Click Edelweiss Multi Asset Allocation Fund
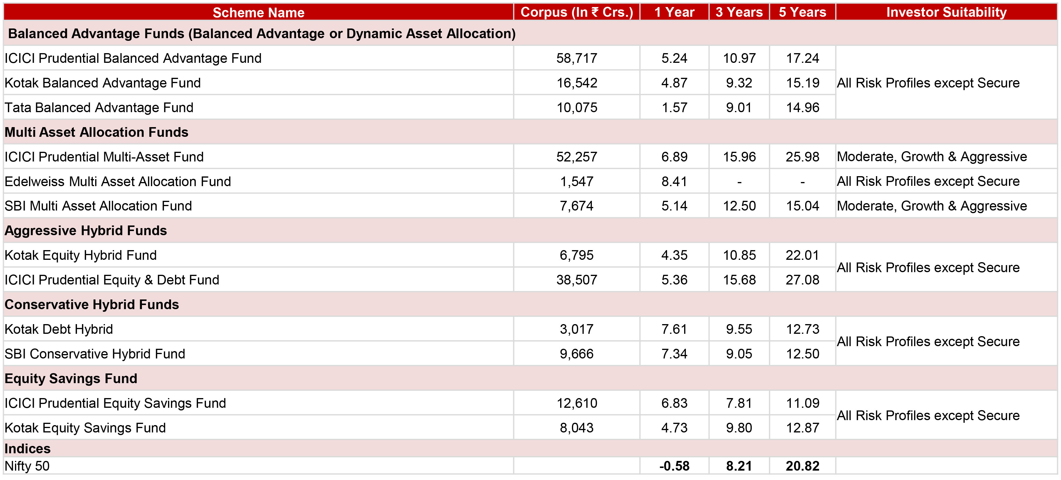This screenshot has width=1061, height=480. [x=118, y=181]
